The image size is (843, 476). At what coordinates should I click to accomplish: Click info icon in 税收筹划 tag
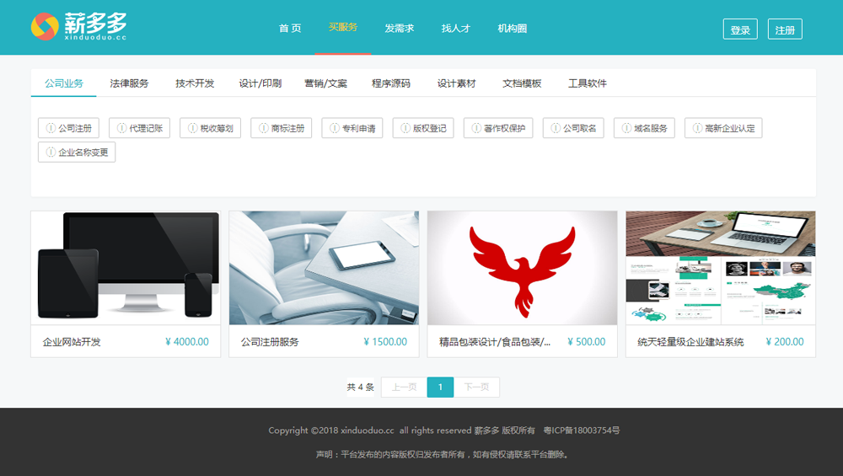pyautogui.click(x=192, y=128)
